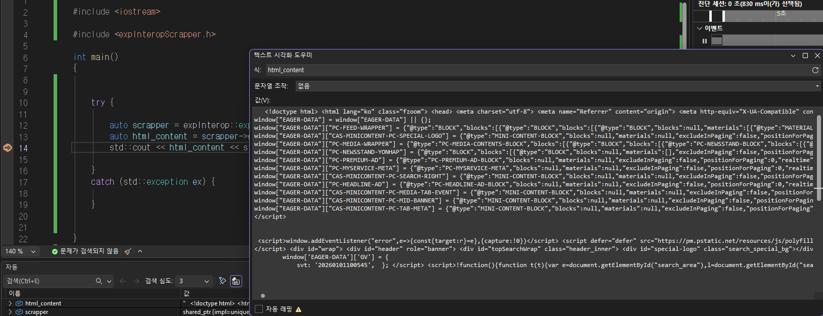Expand the html_content variable row
This screenshot has height=316, width=823.
coord(10,303)
